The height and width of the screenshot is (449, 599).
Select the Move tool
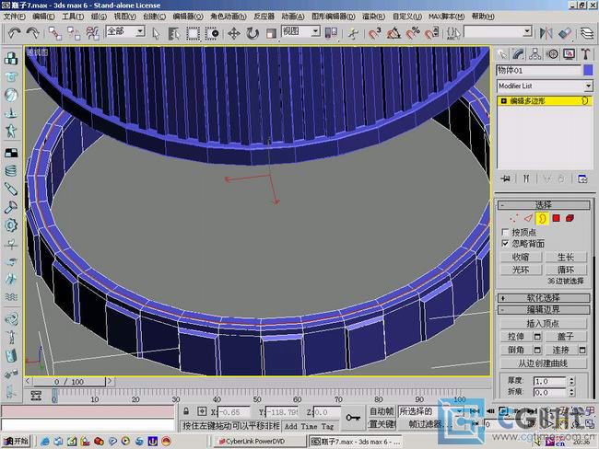point(233,33)
